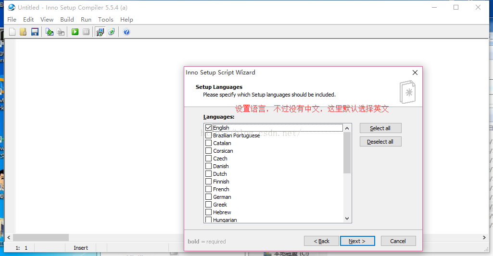Click the Compile script toolbar icon
The height and width of the screenshot is (256, 493).
point(50,32)
